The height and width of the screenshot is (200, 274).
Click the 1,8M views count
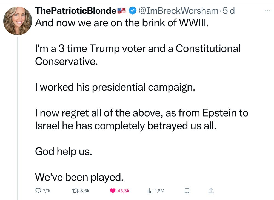[x=159, y=191]
